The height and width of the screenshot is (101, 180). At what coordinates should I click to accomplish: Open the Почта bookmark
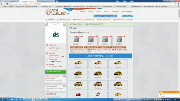[3, 6]
